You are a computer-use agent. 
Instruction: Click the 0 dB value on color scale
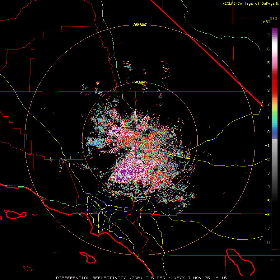pos(268,132)
